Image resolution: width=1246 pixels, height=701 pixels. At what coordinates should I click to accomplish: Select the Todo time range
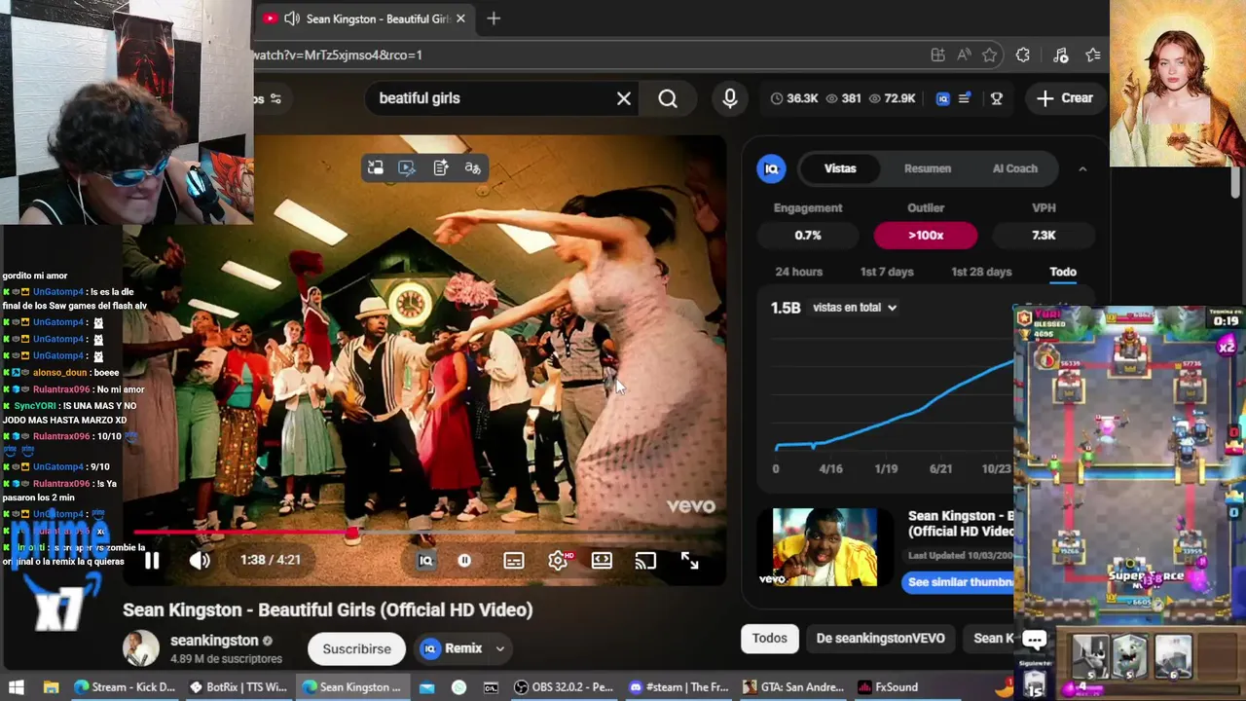(x=1063, y=272)
